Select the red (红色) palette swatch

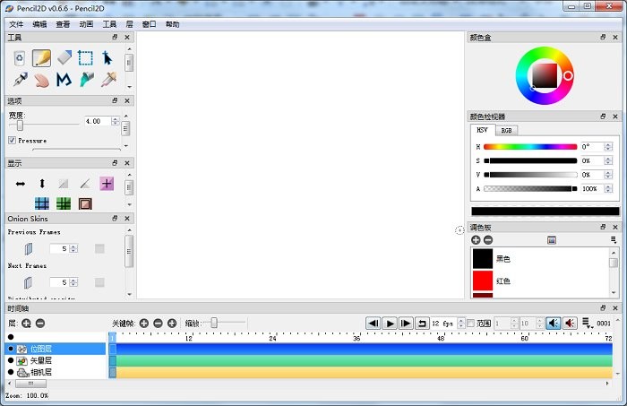483,281
